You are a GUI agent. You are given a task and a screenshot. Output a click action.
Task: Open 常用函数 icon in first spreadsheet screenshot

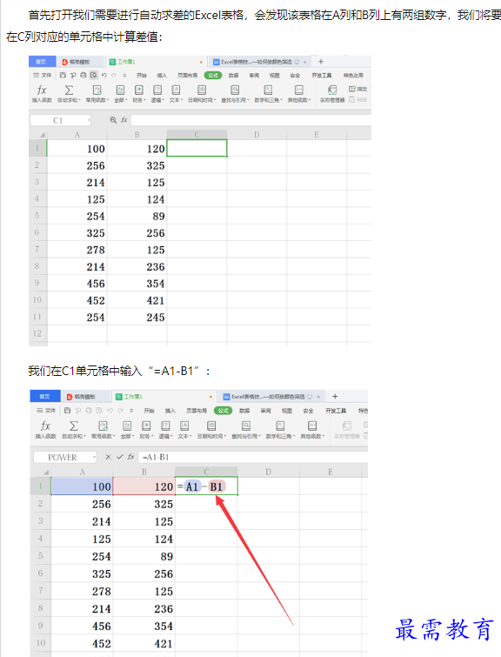pyautogui.click(x=97, y=91)
